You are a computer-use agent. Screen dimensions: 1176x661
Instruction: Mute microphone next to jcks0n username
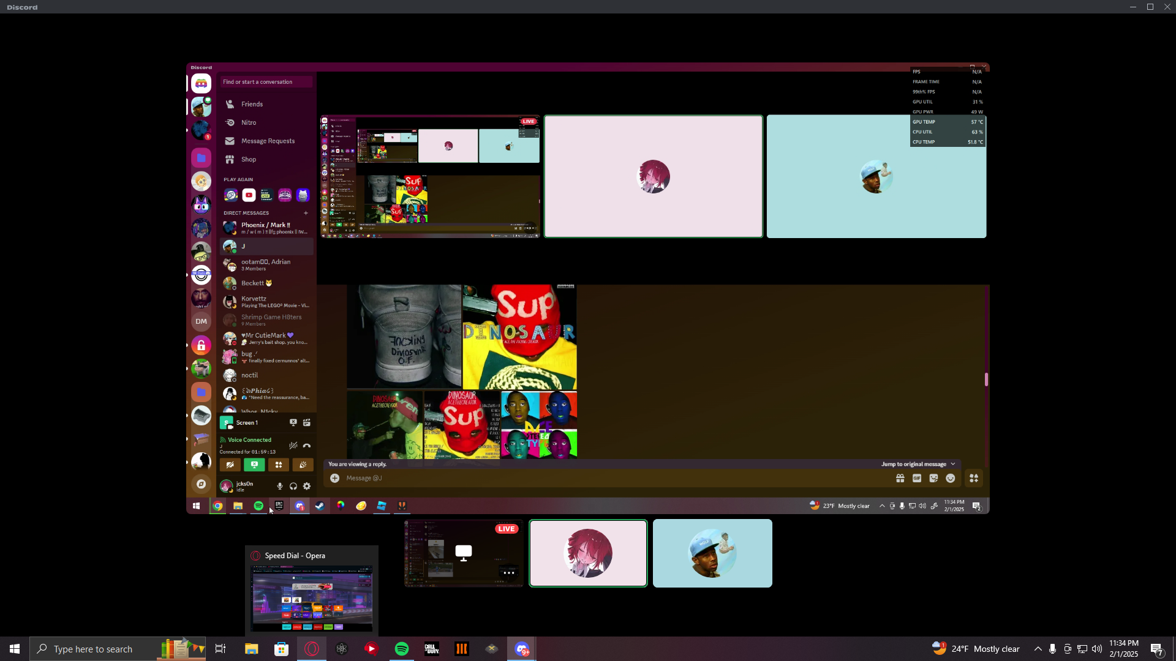pos(280,486)
